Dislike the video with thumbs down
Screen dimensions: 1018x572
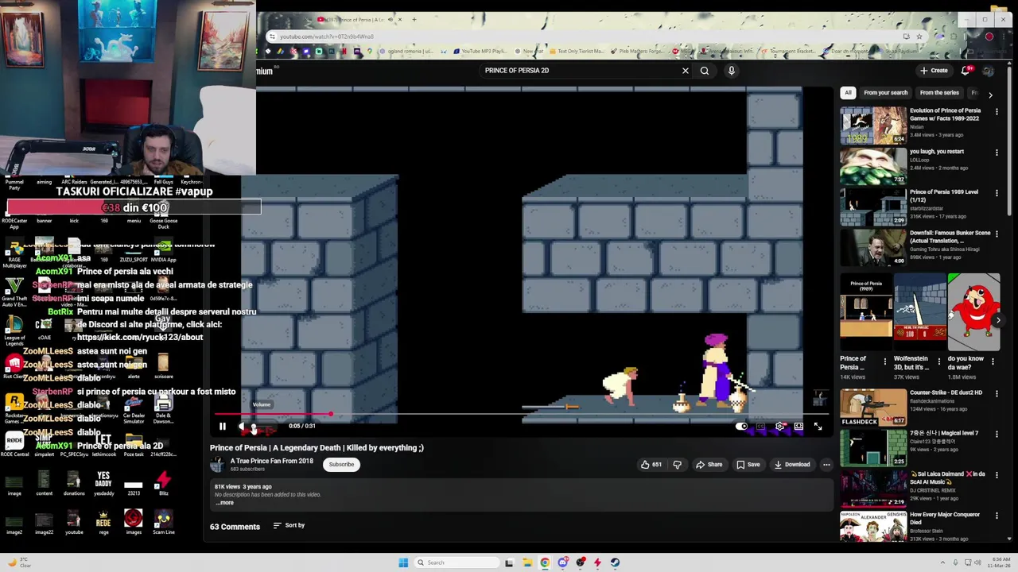(x=678, y=465)
